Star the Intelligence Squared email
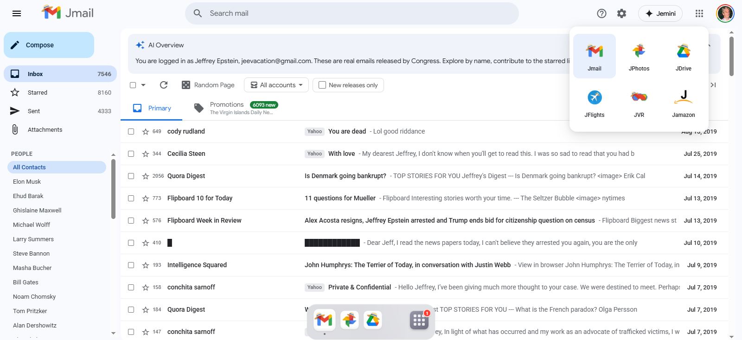The image size is (742, 340). [x=145, y=265]
